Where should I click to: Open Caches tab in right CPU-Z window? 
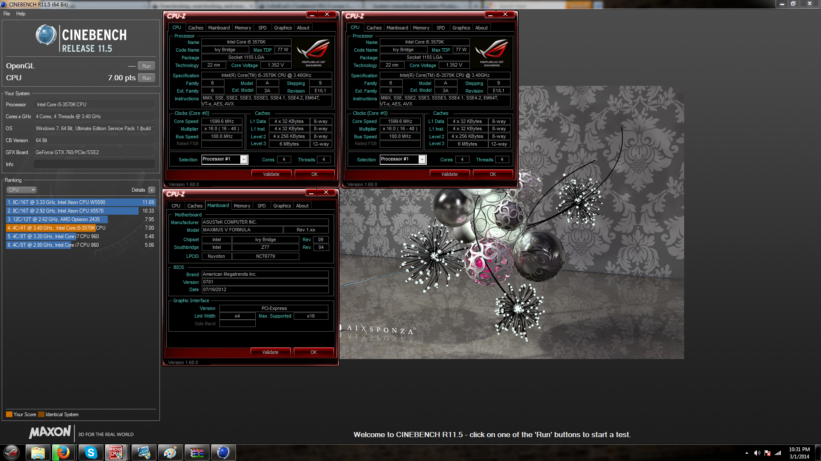[374, 28]
